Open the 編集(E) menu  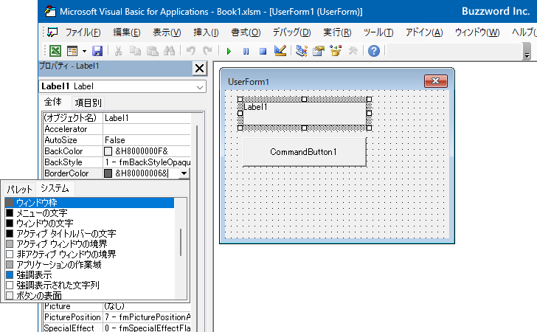[127, 32]
